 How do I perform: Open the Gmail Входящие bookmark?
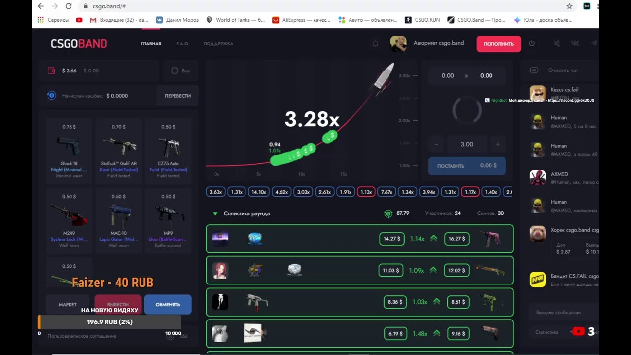point(119,20)
